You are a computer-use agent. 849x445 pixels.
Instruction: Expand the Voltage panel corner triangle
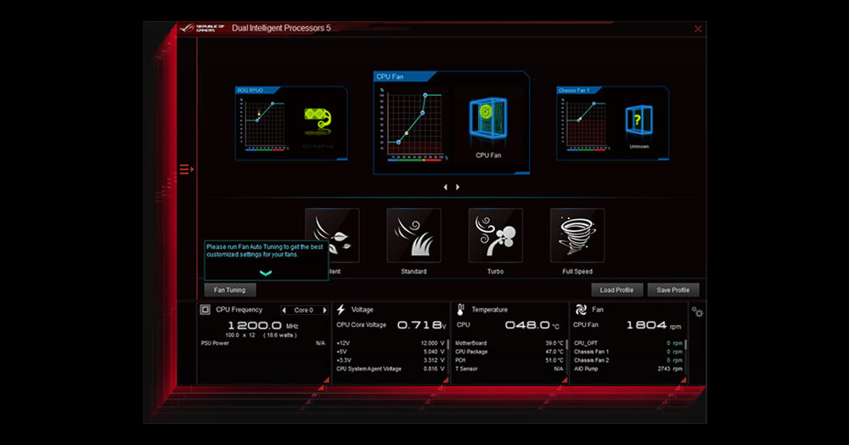pyautogui.click(x=446, y=380)
